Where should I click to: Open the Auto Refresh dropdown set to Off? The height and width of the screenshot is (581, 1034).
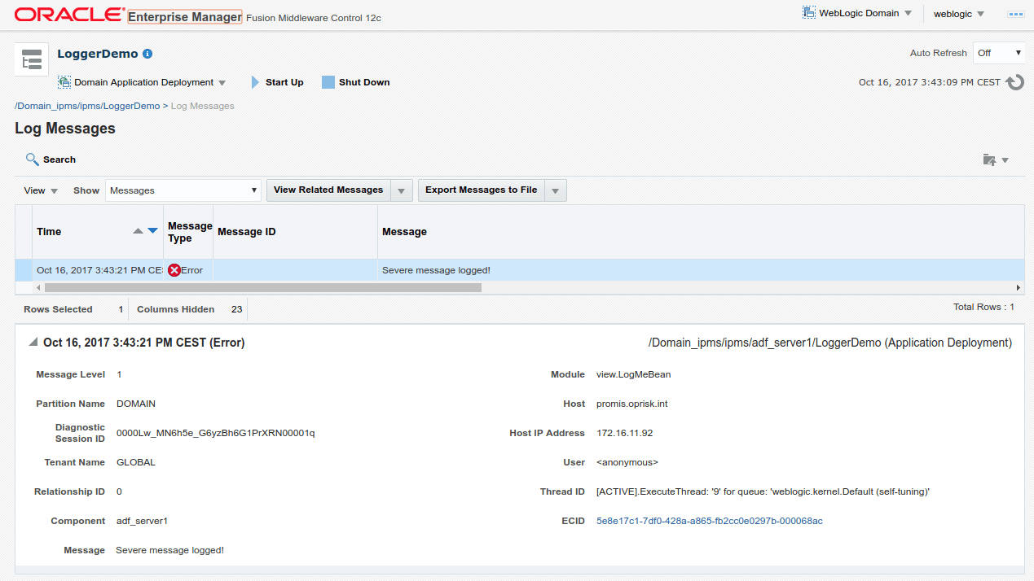point(999,52)
